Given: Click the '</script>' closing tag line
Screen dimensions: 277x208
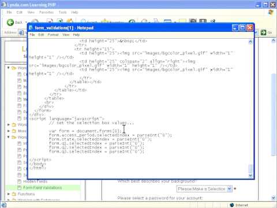Looking at the screenshot, I should click(40, 159).
